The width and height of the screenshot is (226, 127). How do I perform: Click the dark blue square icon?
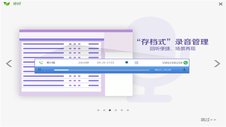click(x=126, y=62)
